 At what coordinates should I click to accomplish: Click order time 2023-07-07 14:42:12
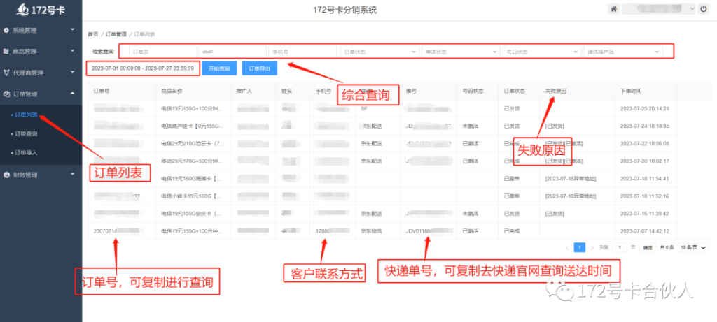pyautogui.click(x=645, y=231)
